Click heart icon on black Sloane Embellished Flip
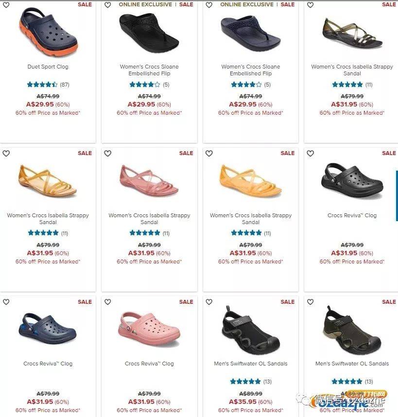Image resolution: width=398 pixels, height=417 pixels. 108,5
